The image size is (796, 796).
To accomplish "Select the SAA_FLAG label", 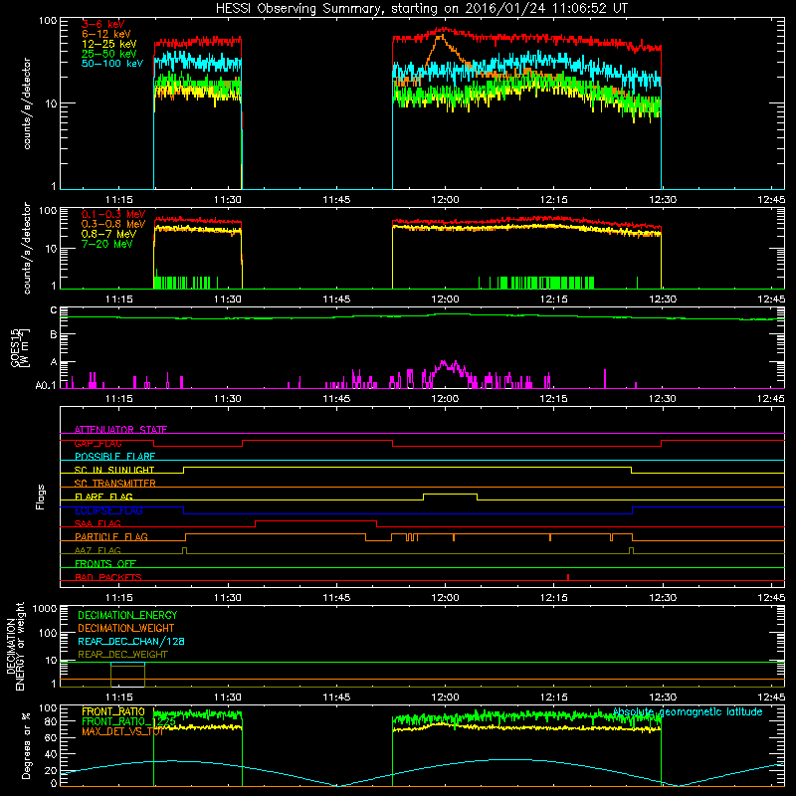I will click(98, 523).
